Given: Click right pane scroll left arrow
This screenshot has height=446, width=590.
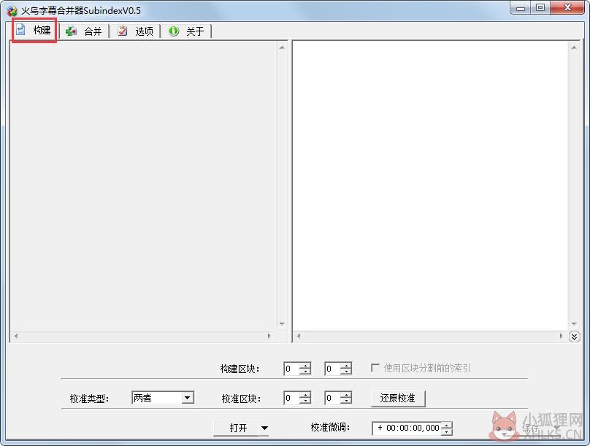Looking at the screenshot, I should pyautogui.click(x=299, y=336).
